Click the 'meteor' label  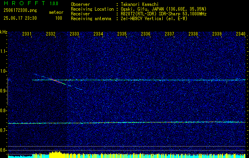56,12
